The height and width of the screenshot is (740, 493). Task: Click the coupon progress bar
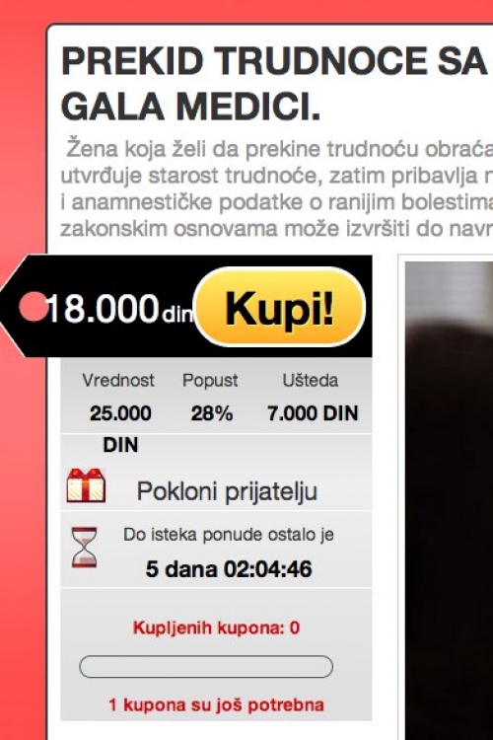(x=206, y=667)
